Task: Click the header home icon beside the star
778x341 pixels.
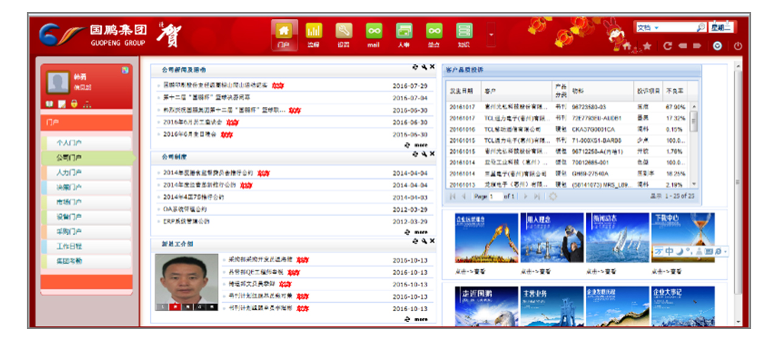Action: pos(627,46)
